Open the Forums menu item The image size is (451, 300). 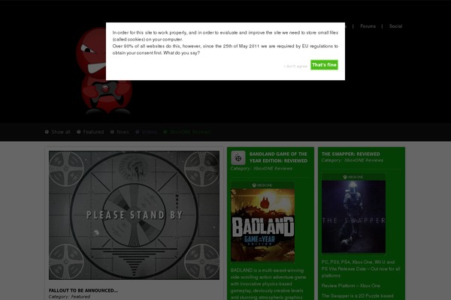[x=368, y=26]
